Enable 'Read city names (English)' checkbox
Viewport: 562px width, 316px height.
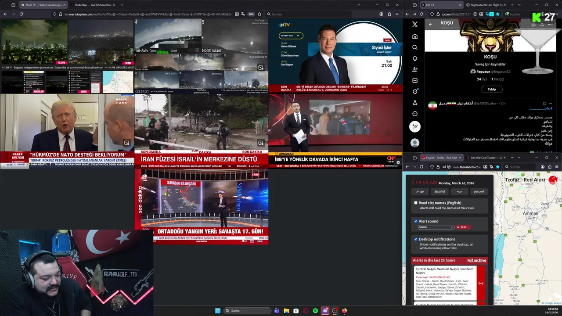click(x=416, y=203)
